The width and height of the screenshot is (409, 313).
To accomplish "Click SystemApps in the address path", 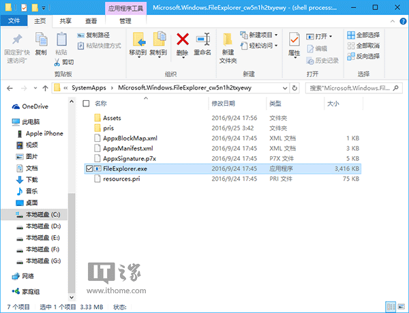I will pyautogui.click(x=89, y=88).
